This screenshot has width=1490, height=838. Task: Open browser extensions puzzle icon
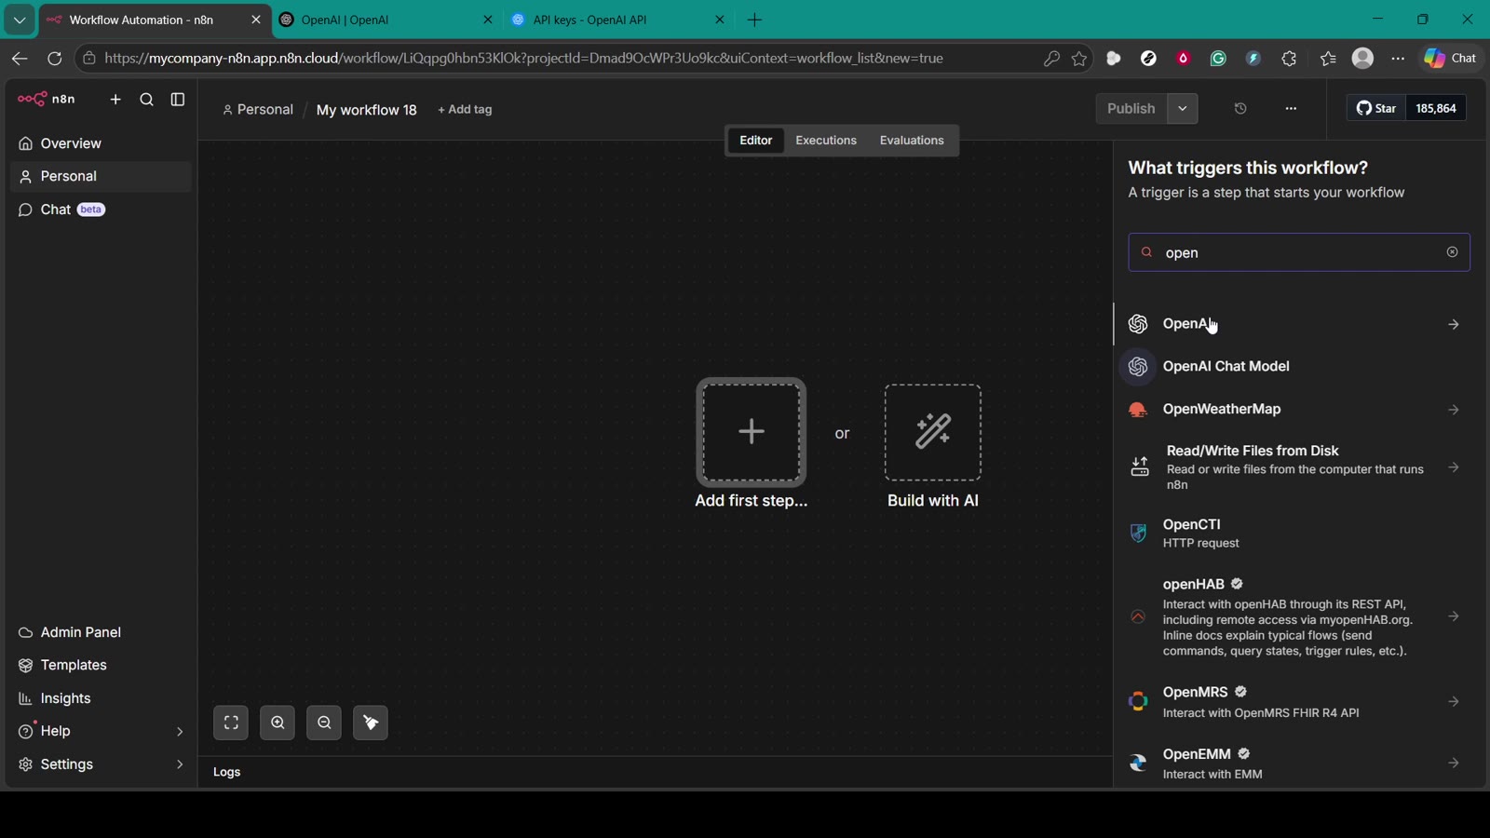tap(1289, 59)
